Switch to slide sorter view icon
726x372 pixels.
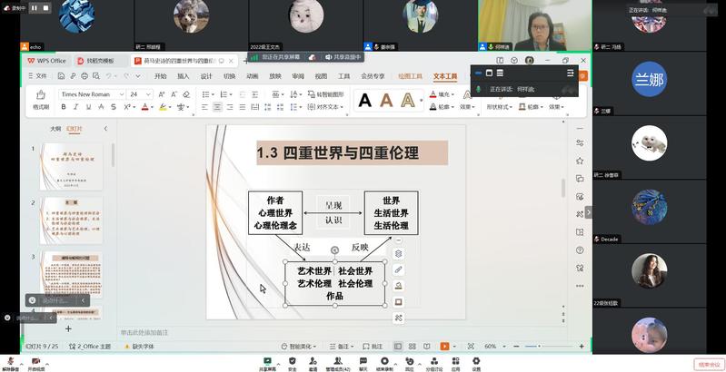[x=413, y=347]
